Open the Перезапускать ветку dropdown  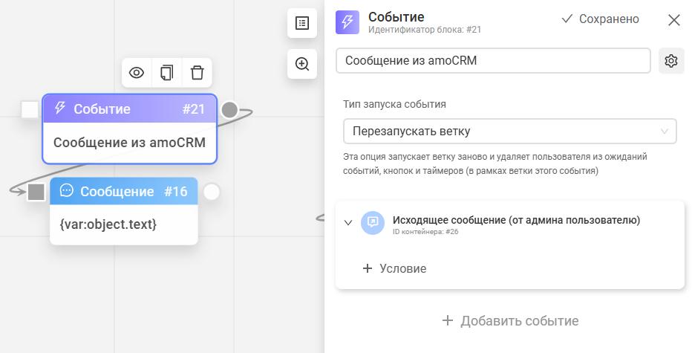pyautogui.click(x=509, y=132)
